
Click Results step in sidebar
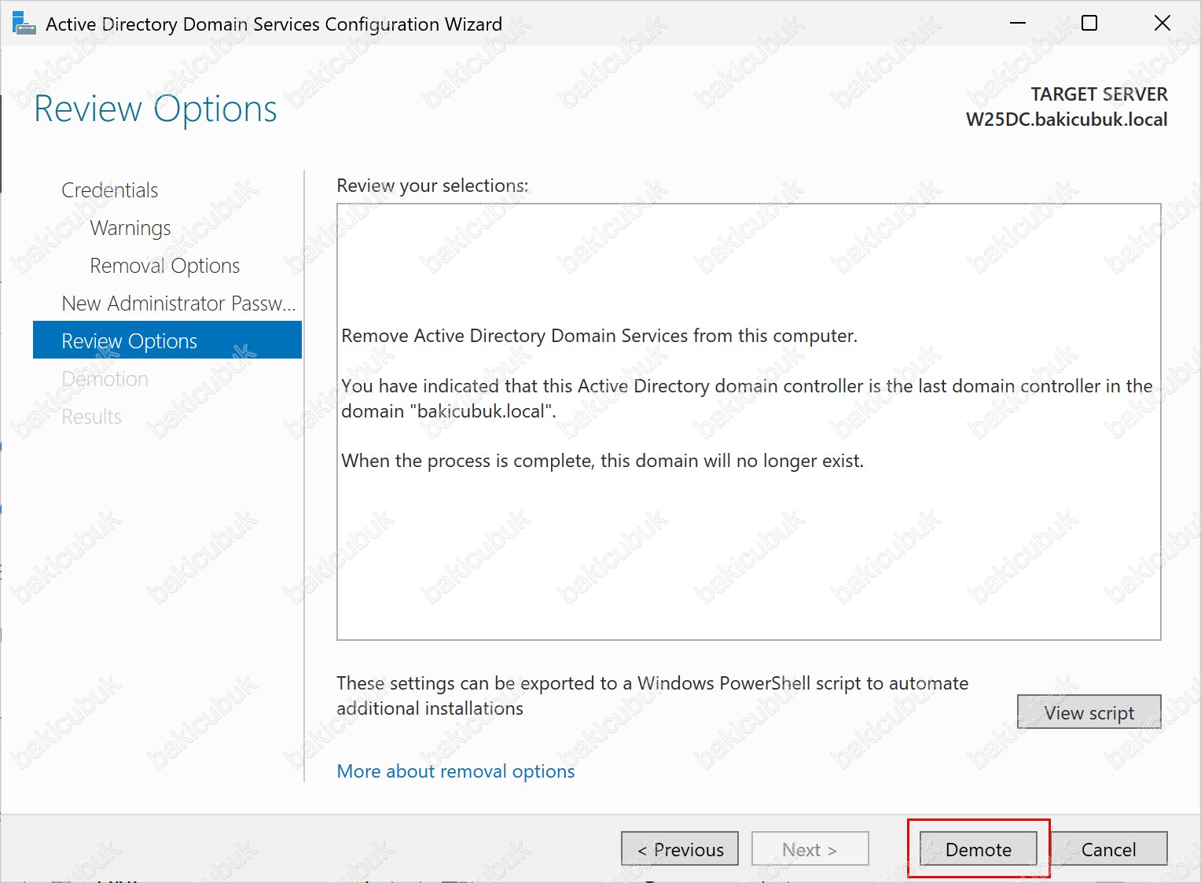(92, 417)
